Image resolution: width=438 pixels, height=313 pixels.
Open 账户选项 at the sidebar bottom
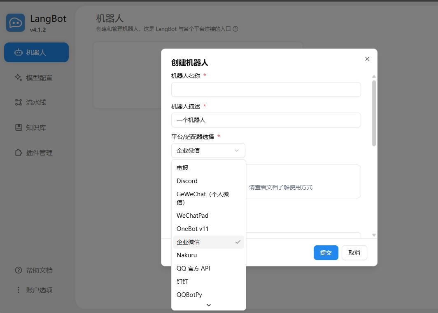pos(36,290)
